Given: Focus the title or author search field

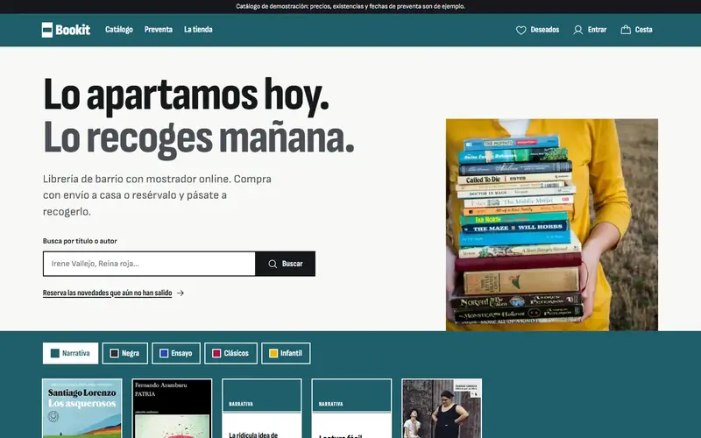Looking at the screenshot, I should point(149,264).
